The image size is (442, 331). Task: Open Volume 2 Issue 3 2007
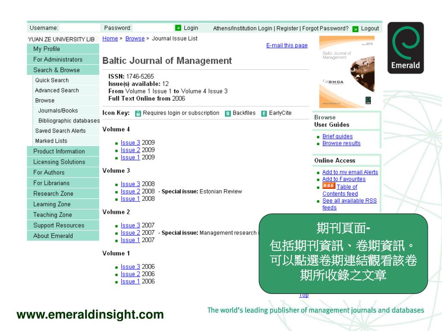[x=130, y=225]
